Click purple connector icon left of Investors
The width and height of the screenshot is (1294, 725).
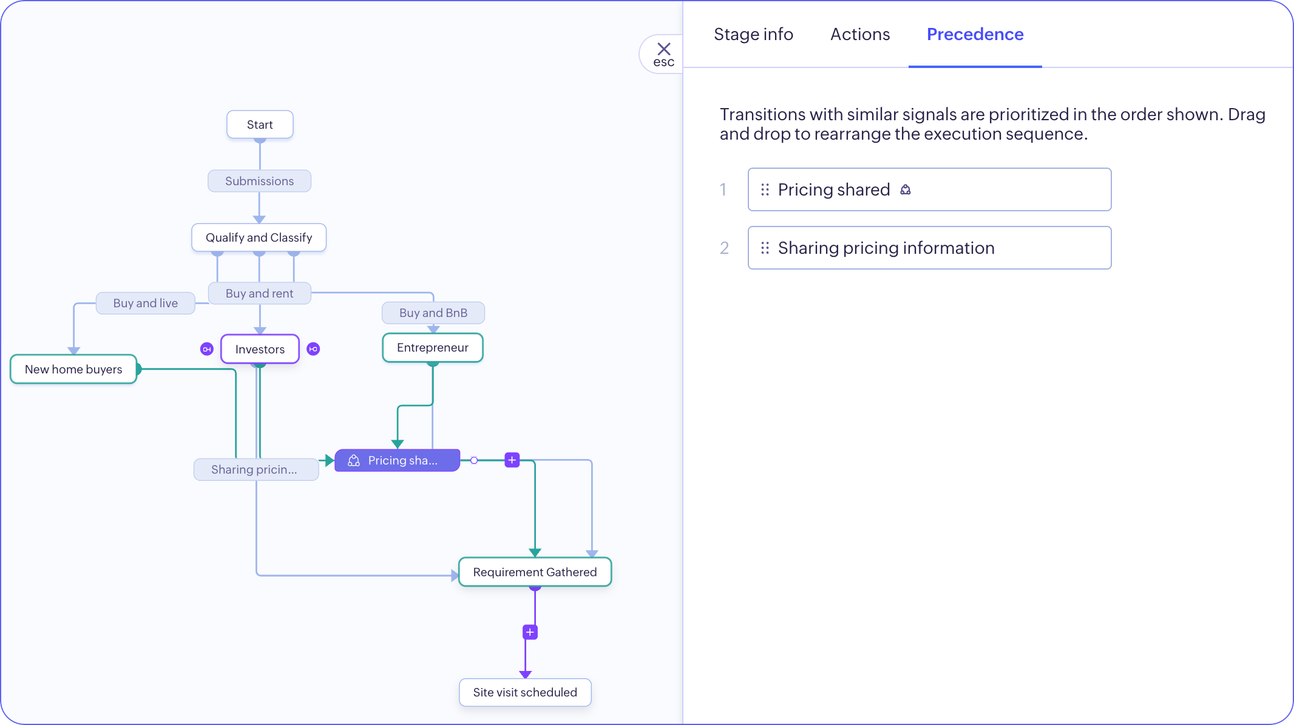click(207, 349)
